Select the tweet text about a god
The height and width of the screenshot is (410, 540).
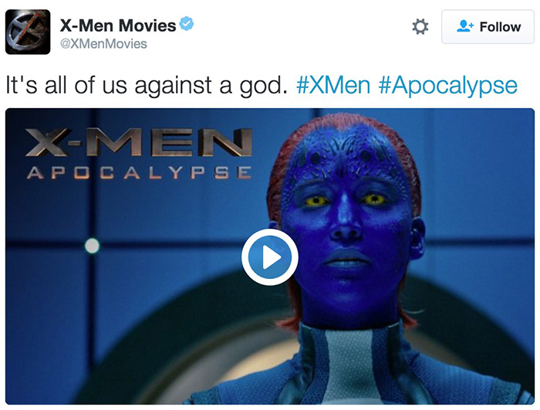tap(147, 86)
